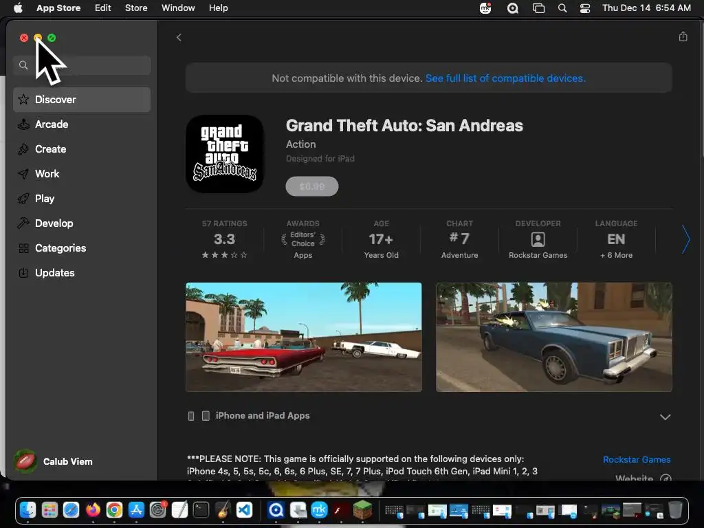
Task: Click App Store icon in Dock
Action: pyautogui.click(x=136, y=510)
